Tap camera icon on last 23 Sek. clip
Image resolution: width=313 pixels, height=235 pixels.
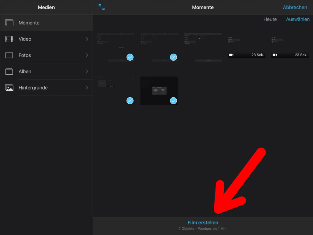pyautogui.click(x=275, y=55)
